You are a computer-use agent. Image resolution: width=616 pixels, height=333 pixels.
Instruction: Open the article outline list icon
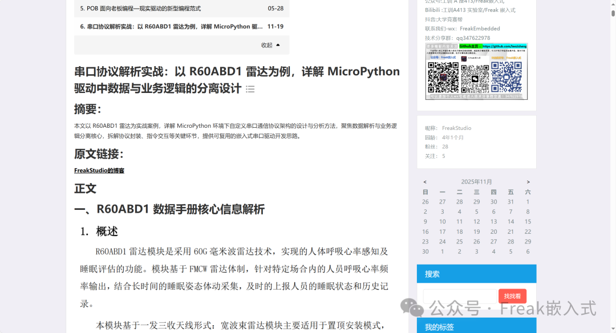click(x=250, y=89)
